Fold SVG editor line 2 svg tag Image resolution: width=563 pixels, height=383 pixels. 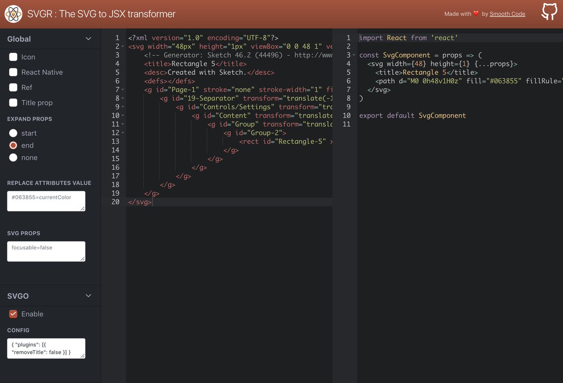123,46
